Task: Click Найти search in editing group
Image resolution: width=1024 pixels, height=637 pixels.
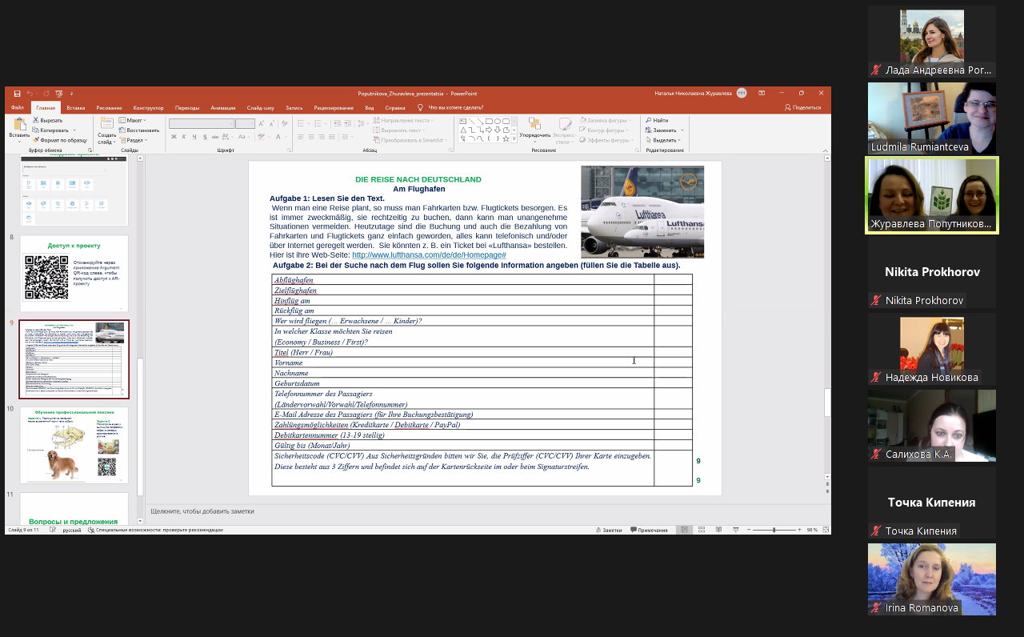Action: pos(657,120)
